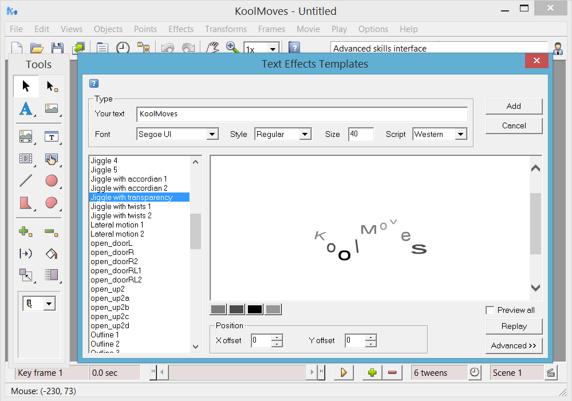Screen dimensions: 572x401
Task: Click the Cancel button
Action: pos(514,125)
